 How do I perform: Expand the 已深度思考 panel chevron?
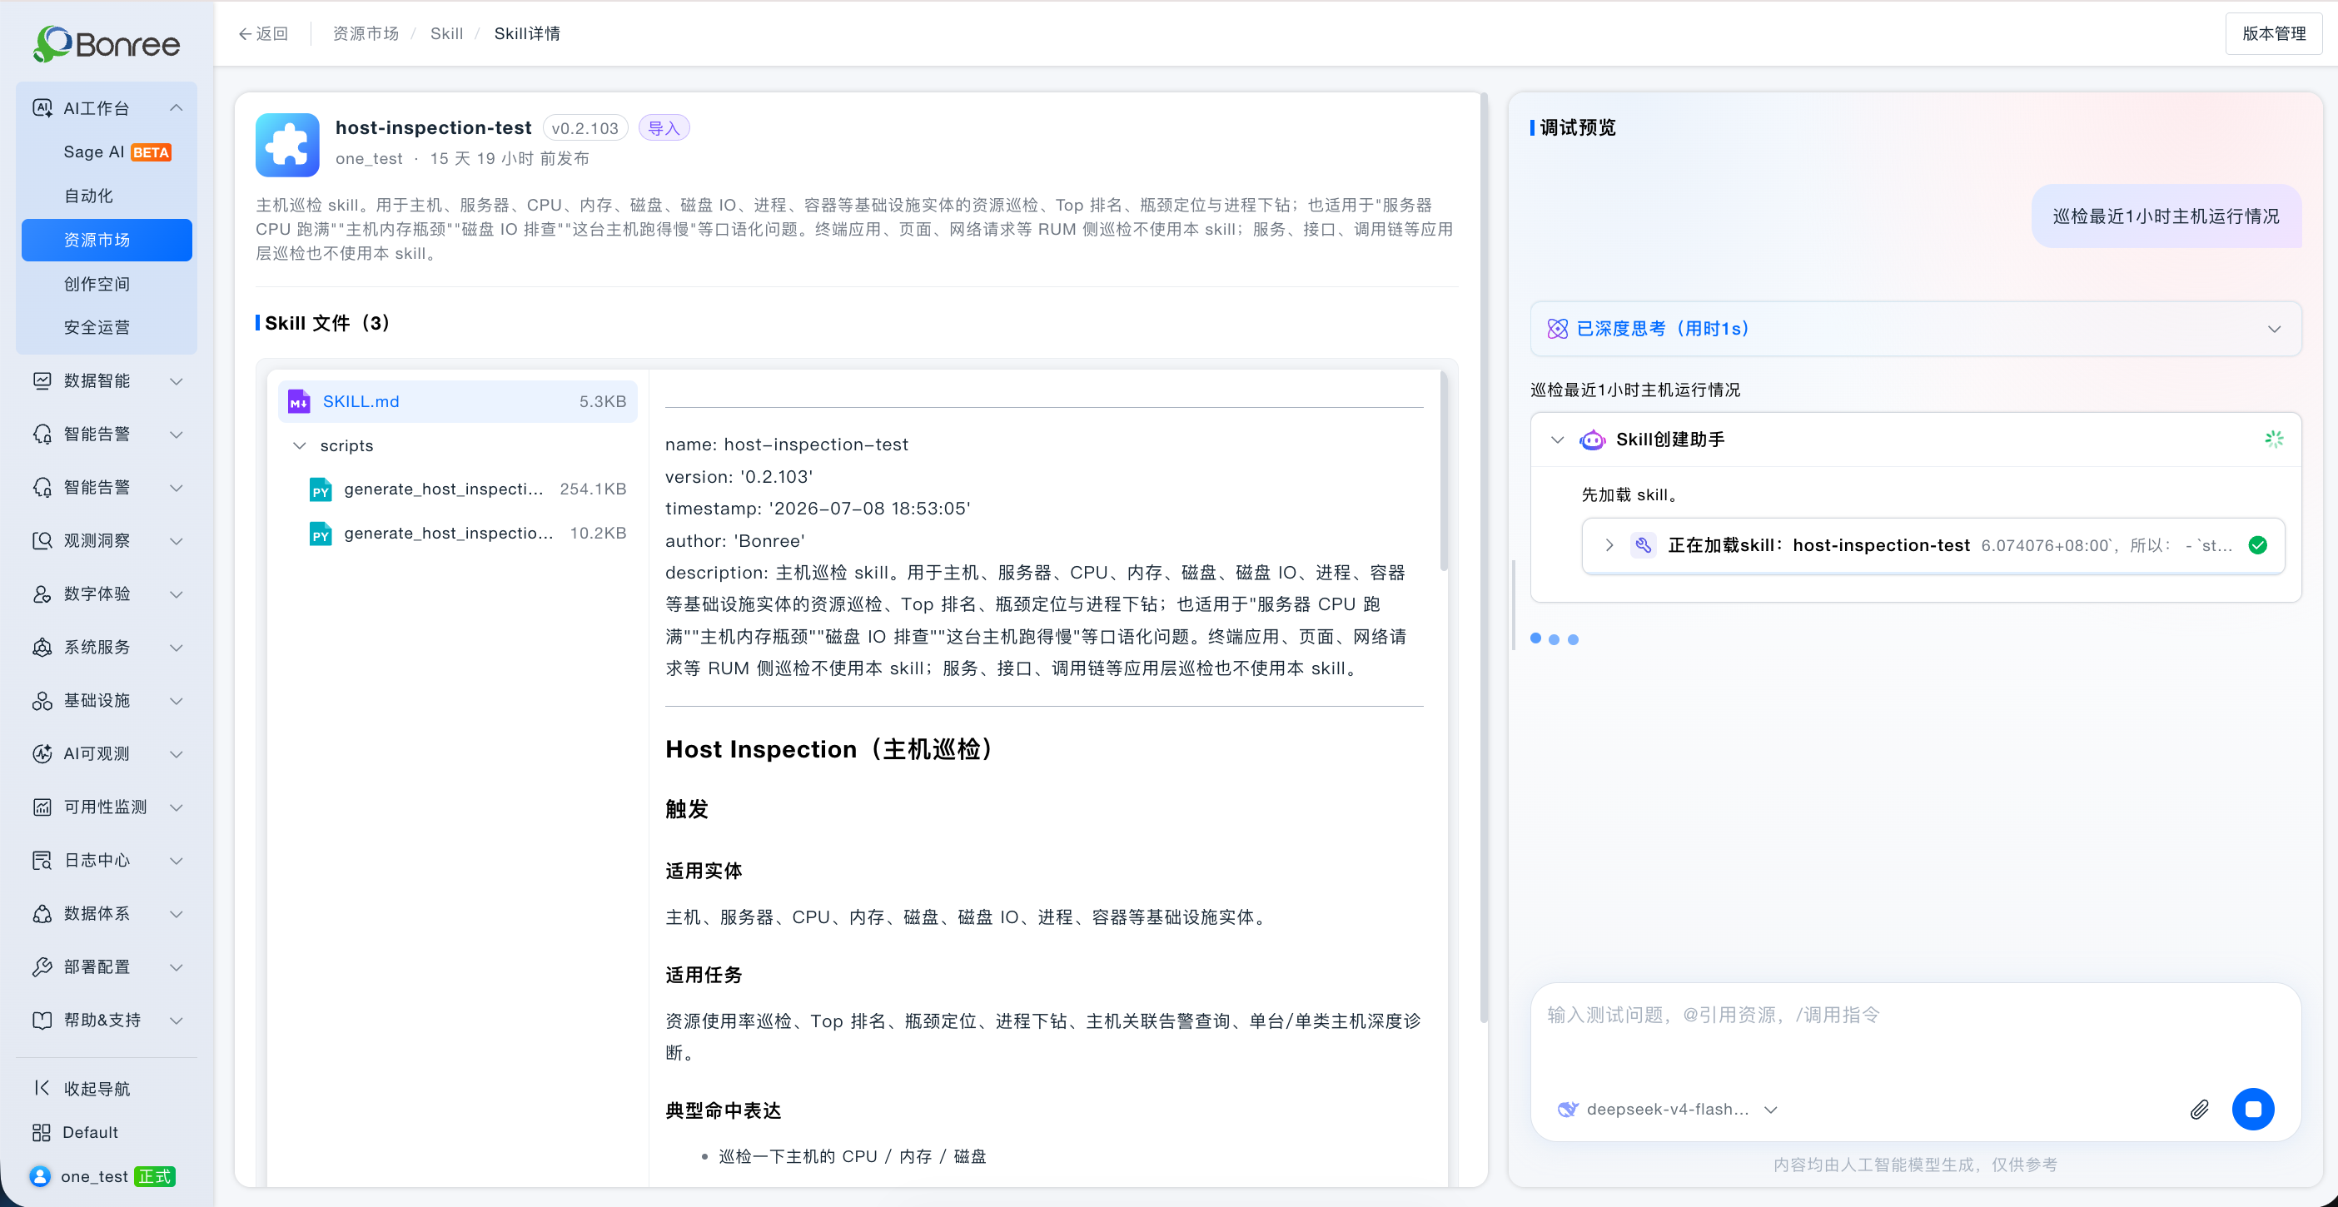(x=2274, y=329)
